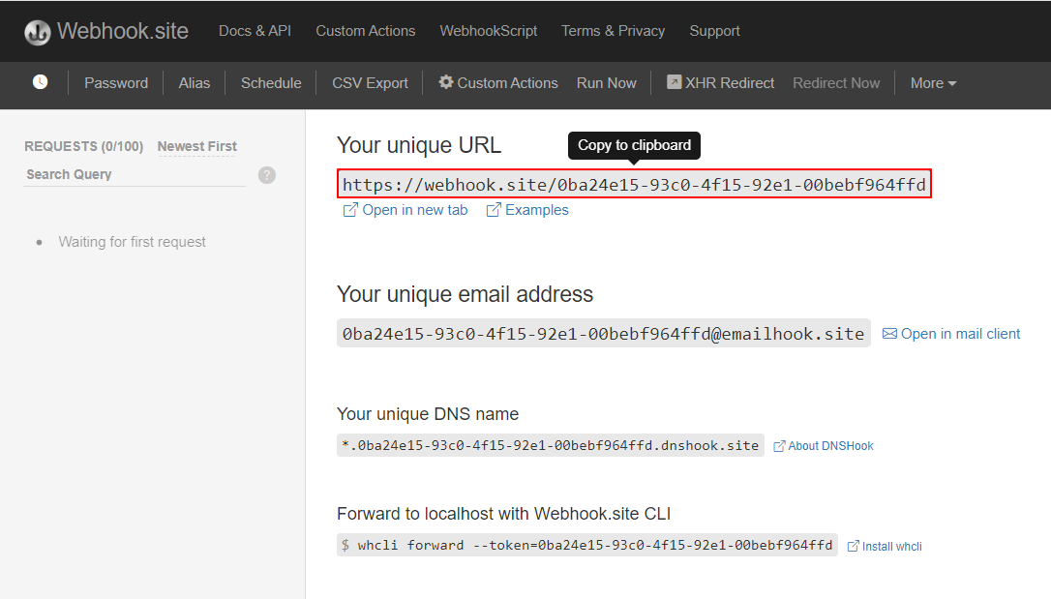The image size is (1051, 599).
Task: Open the About DNSHook link
Action: pyautogui.click(x=830, y=446)
